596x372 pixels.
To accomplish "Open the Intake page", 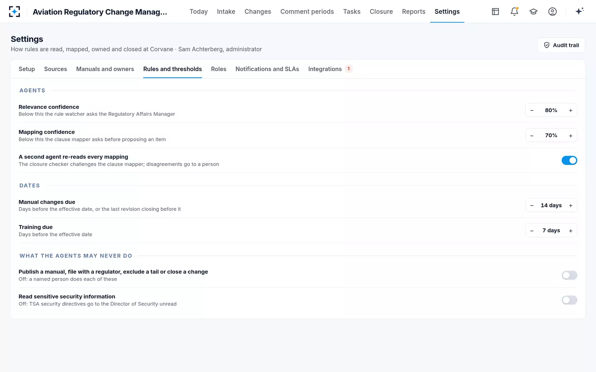I will (x=226, y=12).
